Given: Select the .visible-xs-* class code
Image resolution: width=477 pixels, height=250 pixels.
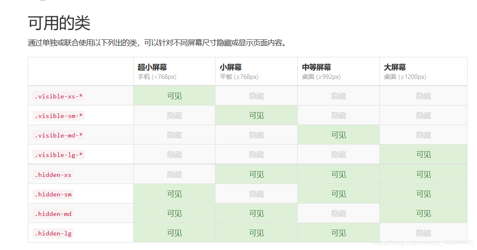Looking at the screenshot, I should [x=59, y=96].
